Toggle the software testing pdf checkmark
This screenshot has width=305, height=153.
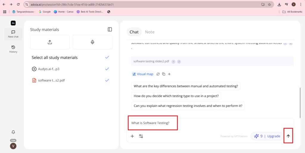[107, 80]
